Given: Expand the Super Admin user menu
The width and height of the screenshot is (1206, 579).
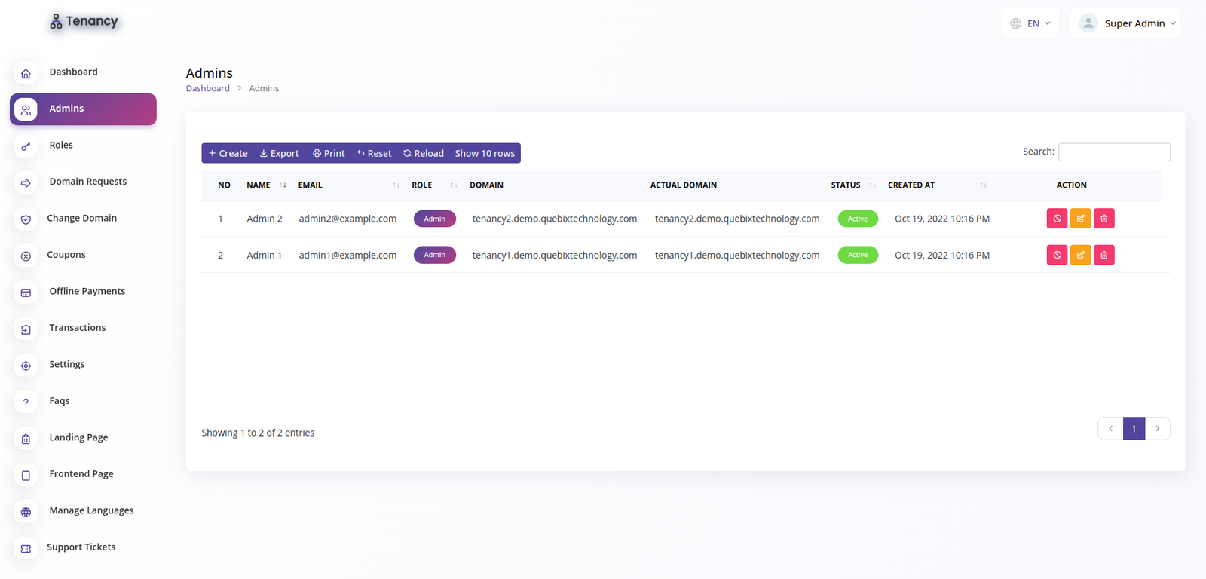Looking at the screenshot, I should [1125, 23].
